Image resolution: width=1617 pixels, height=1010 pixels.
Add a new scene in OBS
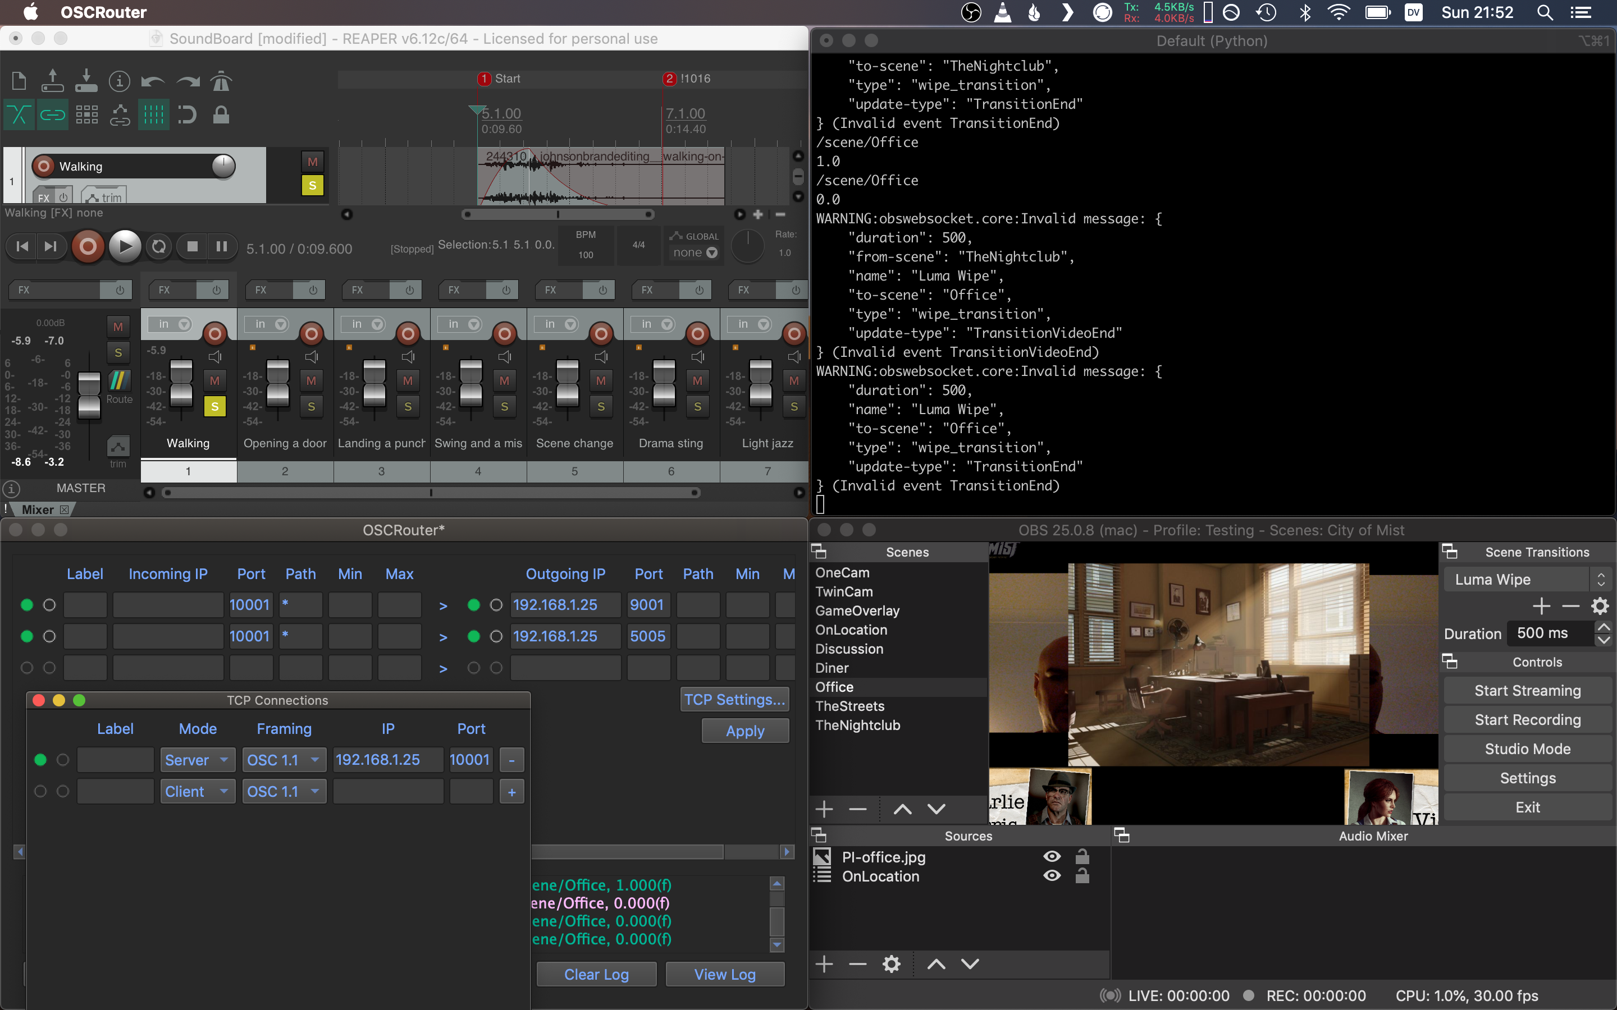pyautogui.click(x=825, y=809)
